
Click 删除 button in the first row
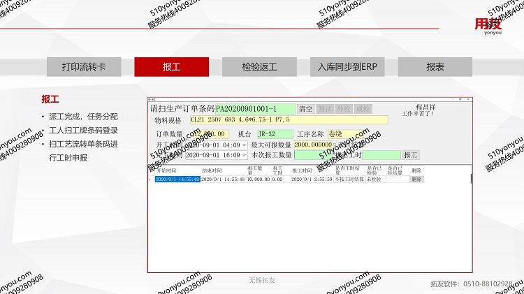tap(416, 179)
